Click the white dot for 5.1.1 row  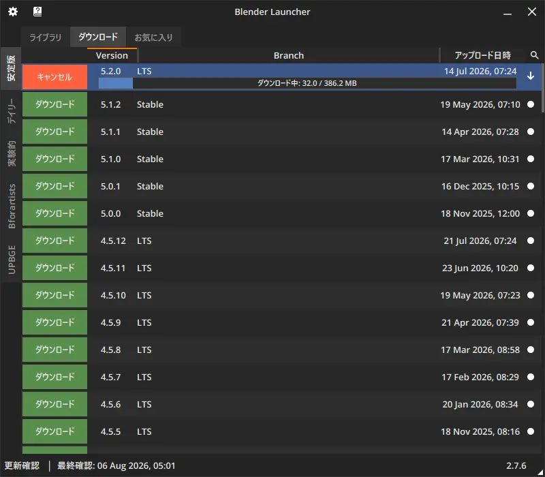pyautogui.click(x=531, y=132)
